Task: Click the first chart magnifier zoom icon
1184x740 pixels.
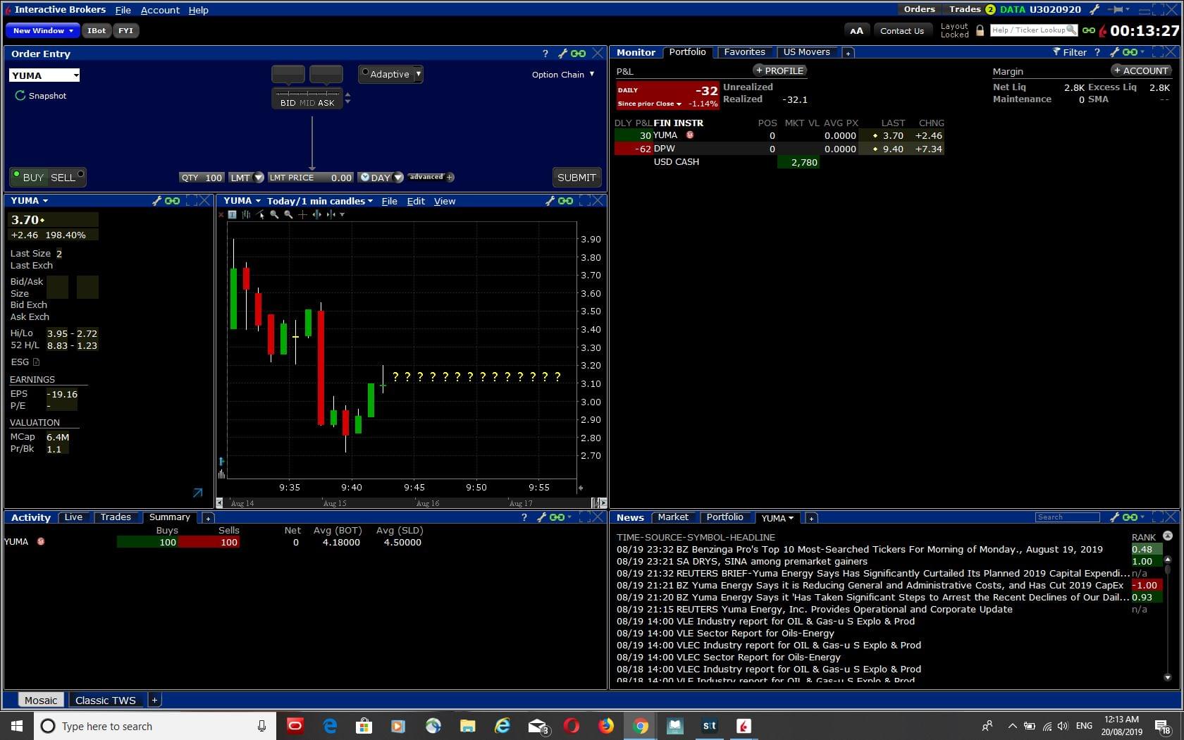Action: coord(274,215)
